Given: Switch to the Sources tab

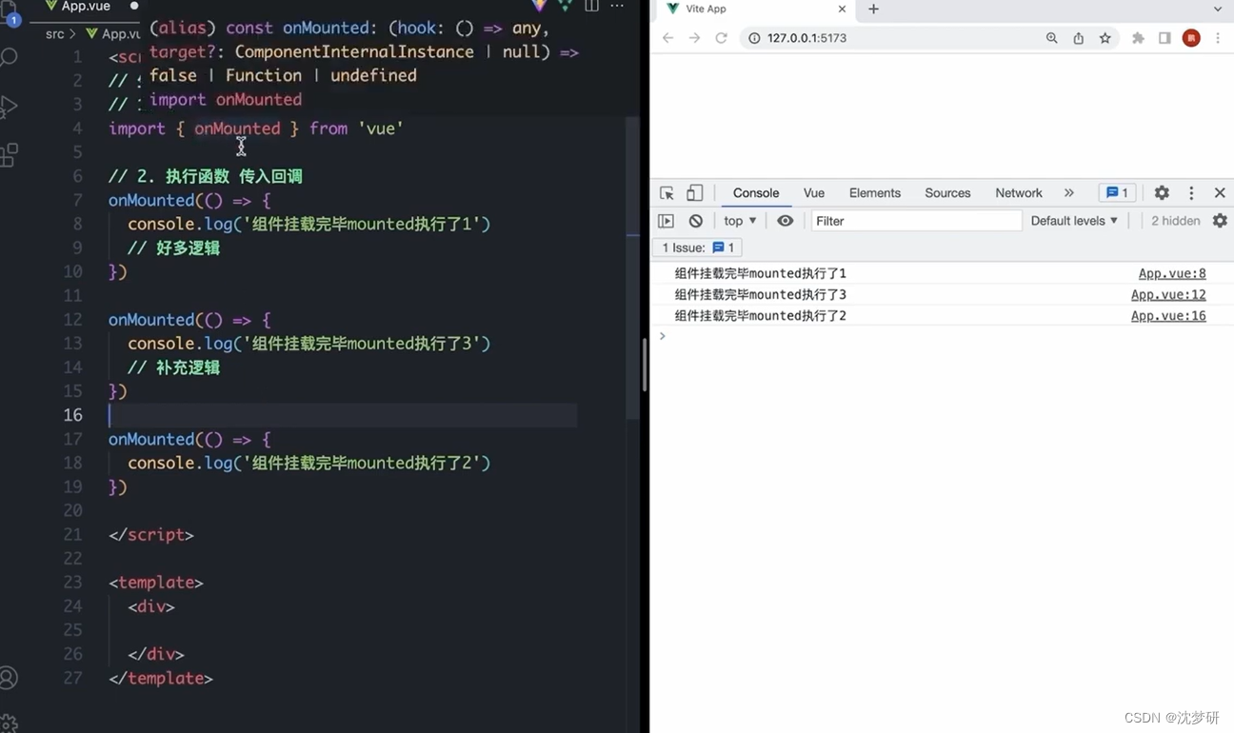Looking at the screenshot, I should pos(947,192).
